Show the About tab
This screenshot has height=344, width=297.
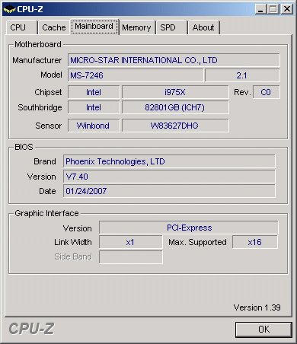click(x=203, y=27)
